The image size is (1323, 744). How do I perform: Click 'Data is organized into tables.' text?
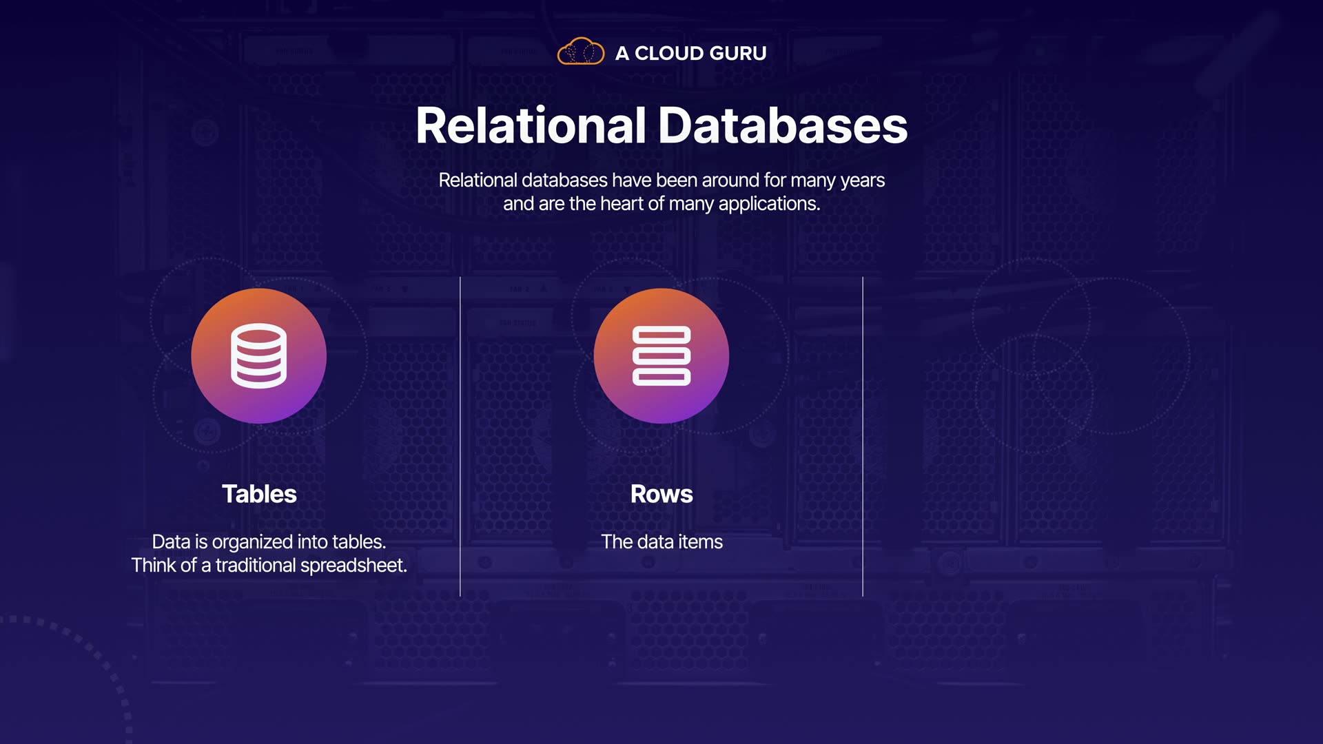tap(269, 542)
